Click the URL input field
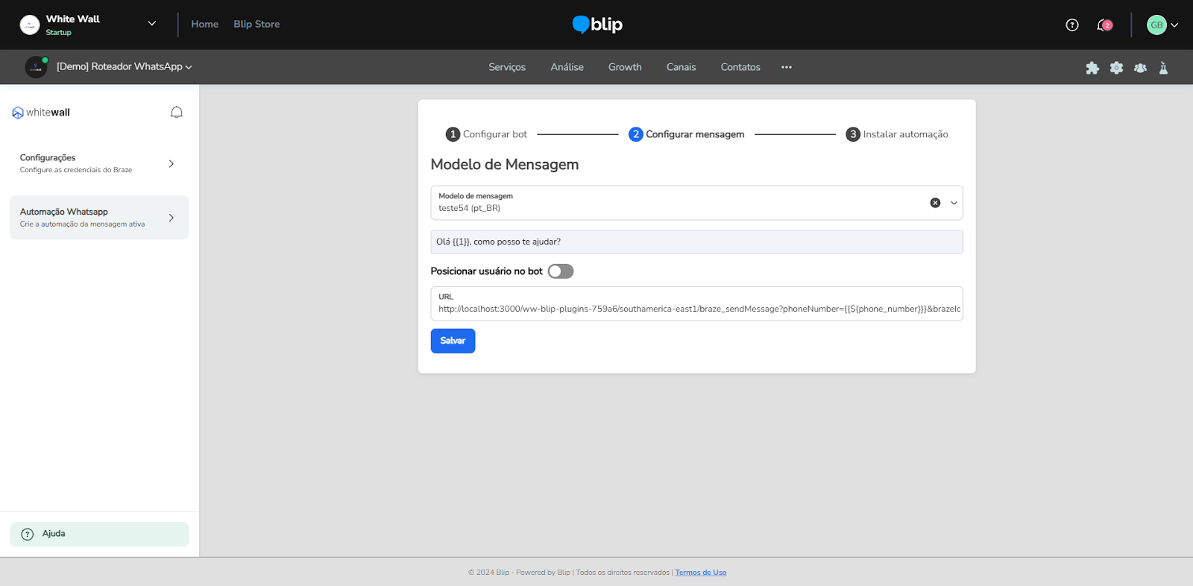 click(x=696, y=303)
